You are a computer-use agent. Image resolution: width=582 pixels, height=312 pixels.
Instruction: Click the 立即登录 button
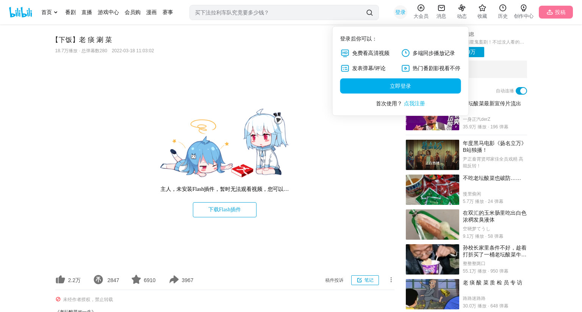[401, 86]
